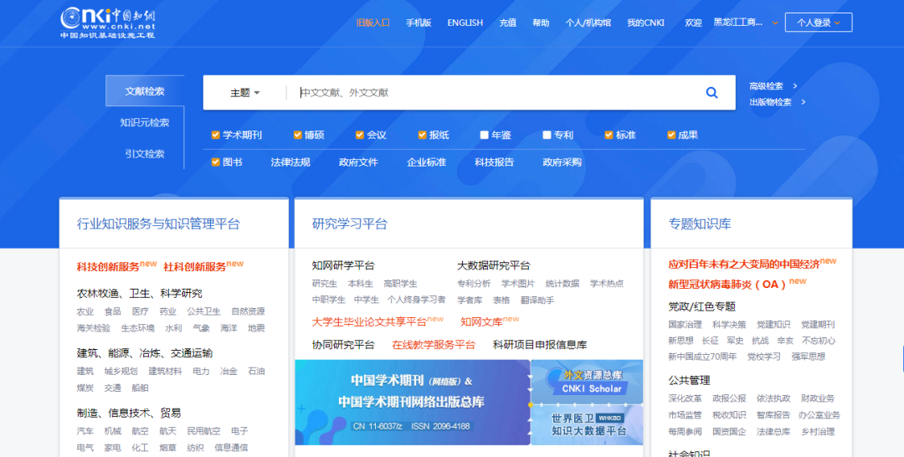904x457 pixels.
Task: Open the 知网文库 link
Action: [481, 322]
